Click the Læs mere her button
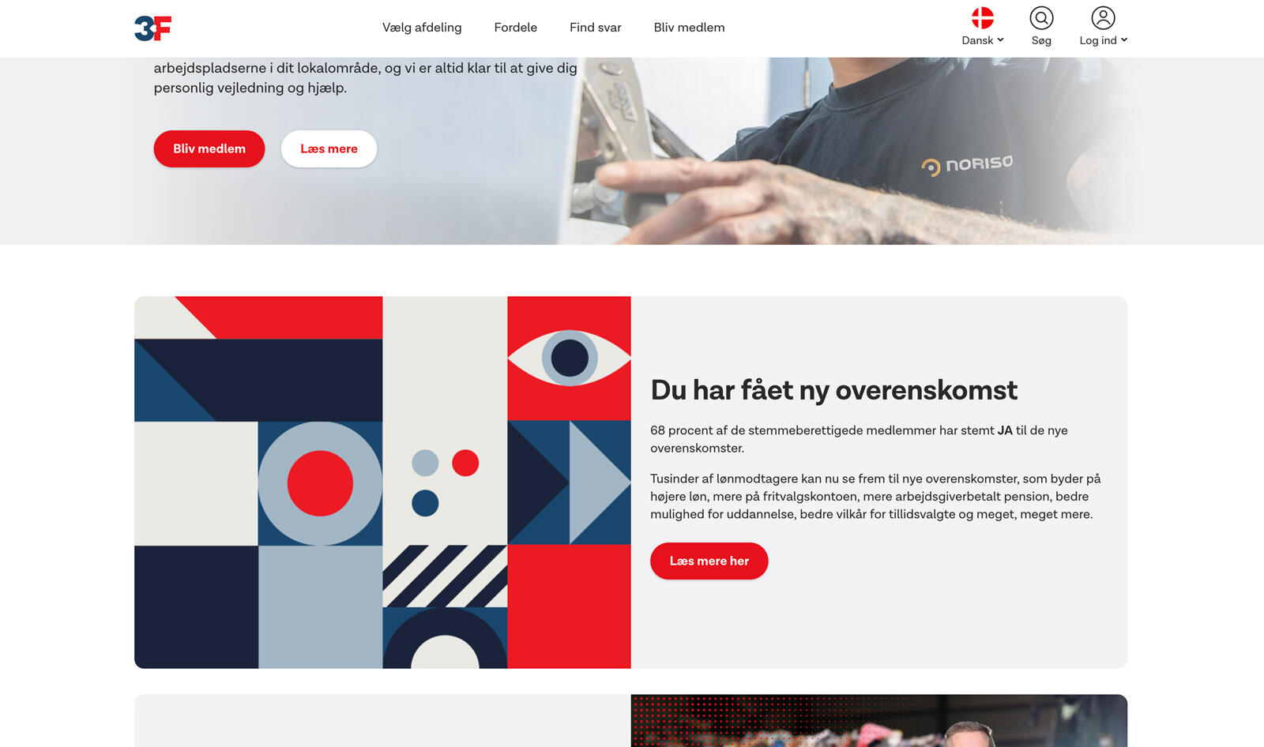Viewport: 1264px width, 747px height. pyautogui.click(x=709, y=561)
